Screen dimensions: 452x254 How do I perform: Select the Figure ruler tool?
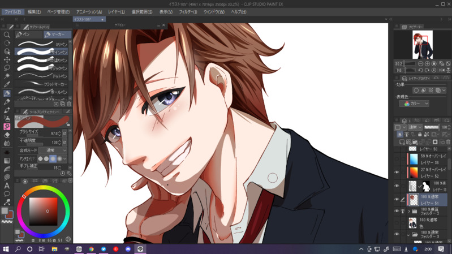pyautogui.click(x=7, y=169)
